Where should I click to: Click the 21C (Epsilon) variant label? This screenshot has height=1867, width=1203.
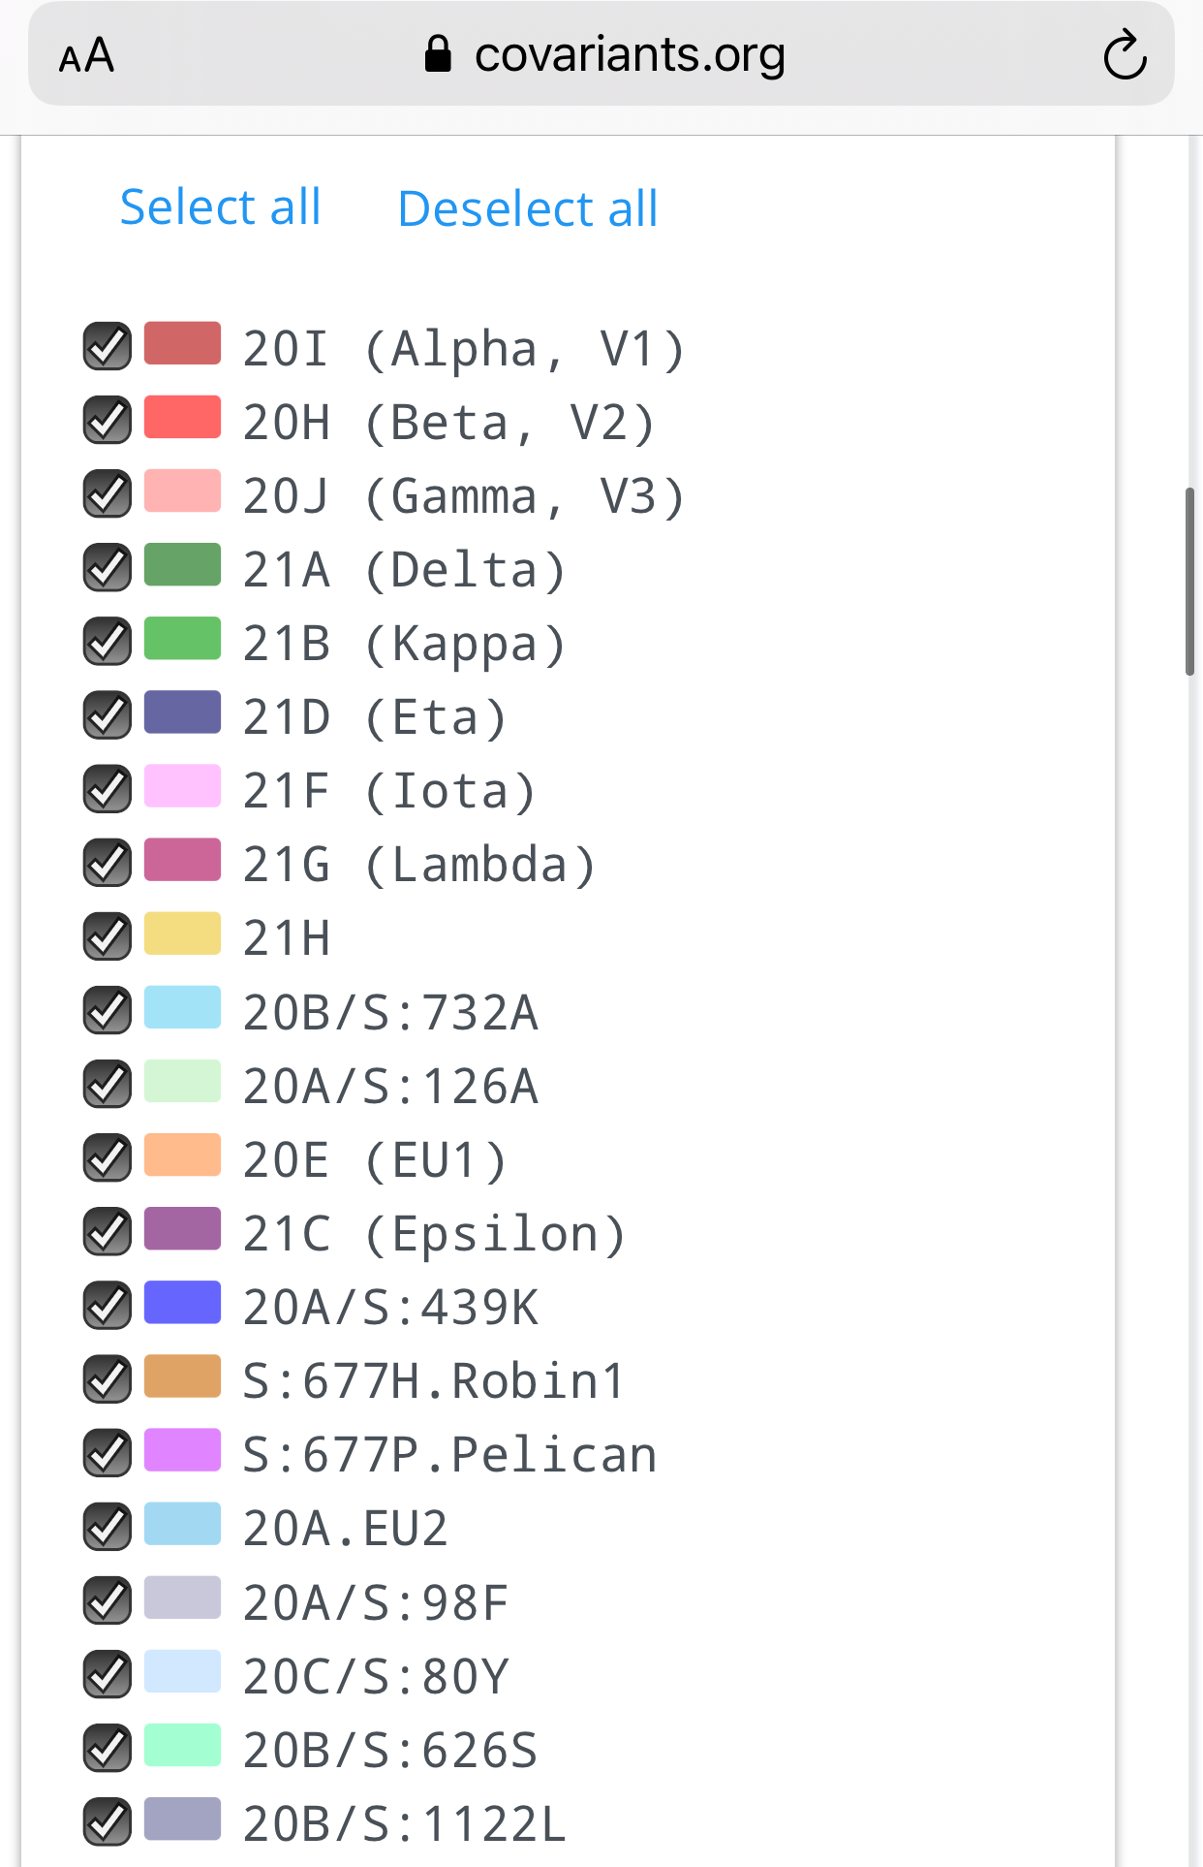434,1234
